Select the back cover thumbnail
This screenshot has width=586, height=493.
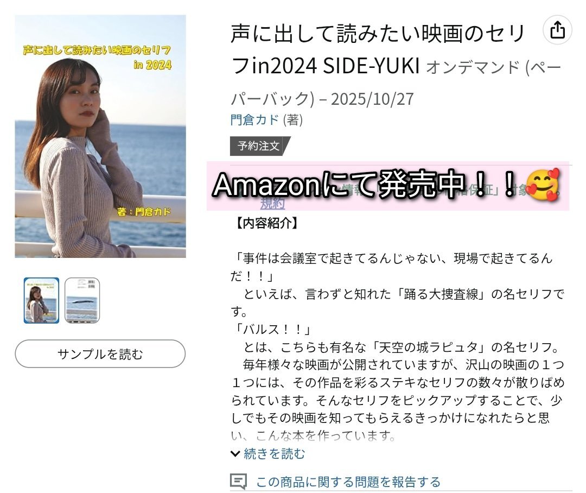pyautogui.click(x=82, y=300)
